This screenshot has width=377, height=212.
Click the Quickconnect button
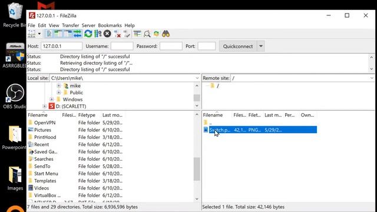coord(238,46)
